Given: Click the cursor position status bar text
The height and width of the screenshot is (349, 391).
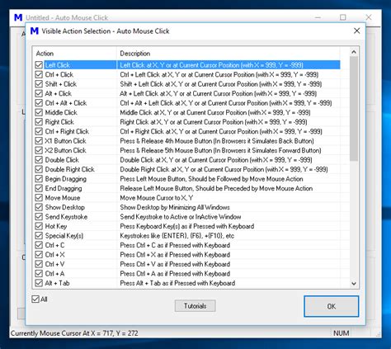Looking at the screenshot, I should [74, 333].
